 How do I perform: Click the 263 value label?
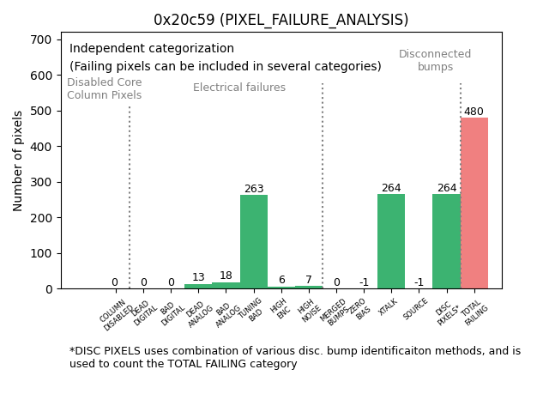click(254, 189)
